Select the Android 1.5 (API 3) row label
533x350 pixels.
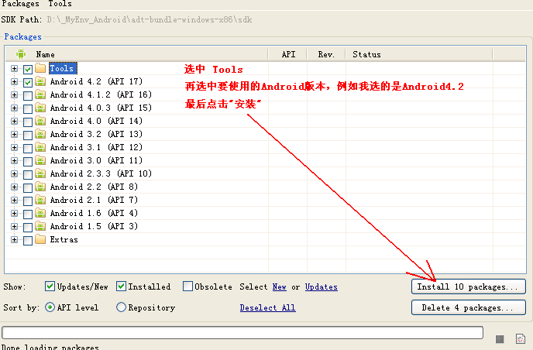[x=94, y=226]
